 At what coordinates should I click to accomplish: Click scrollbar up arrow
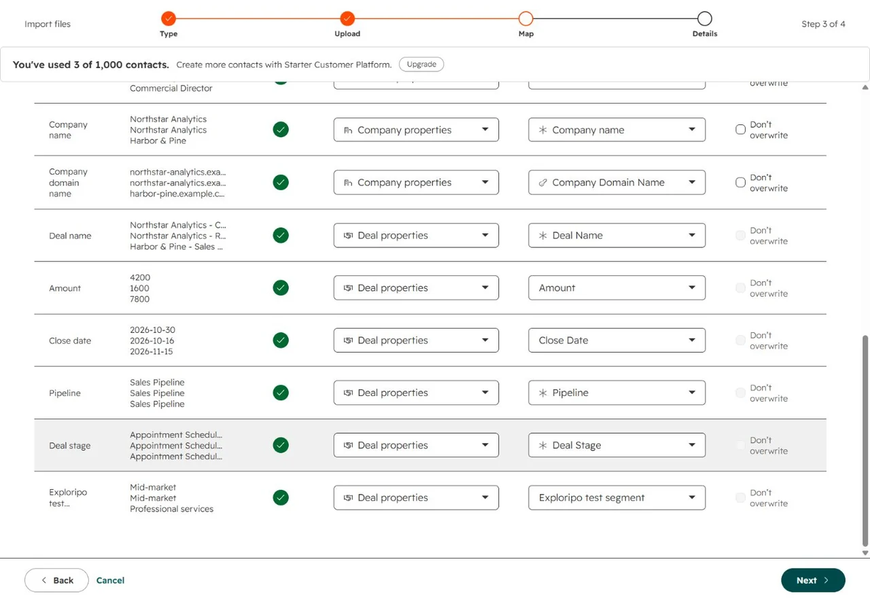tap(865, 87)
